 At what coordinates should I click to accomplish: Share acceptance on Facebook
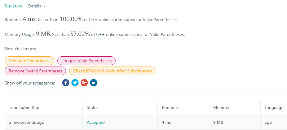click(66, 83)
